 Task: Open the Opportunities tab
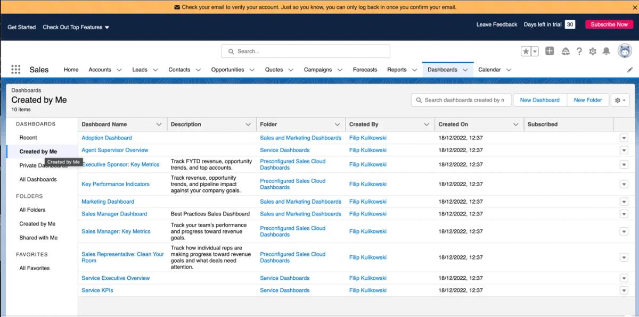point(227,70)
